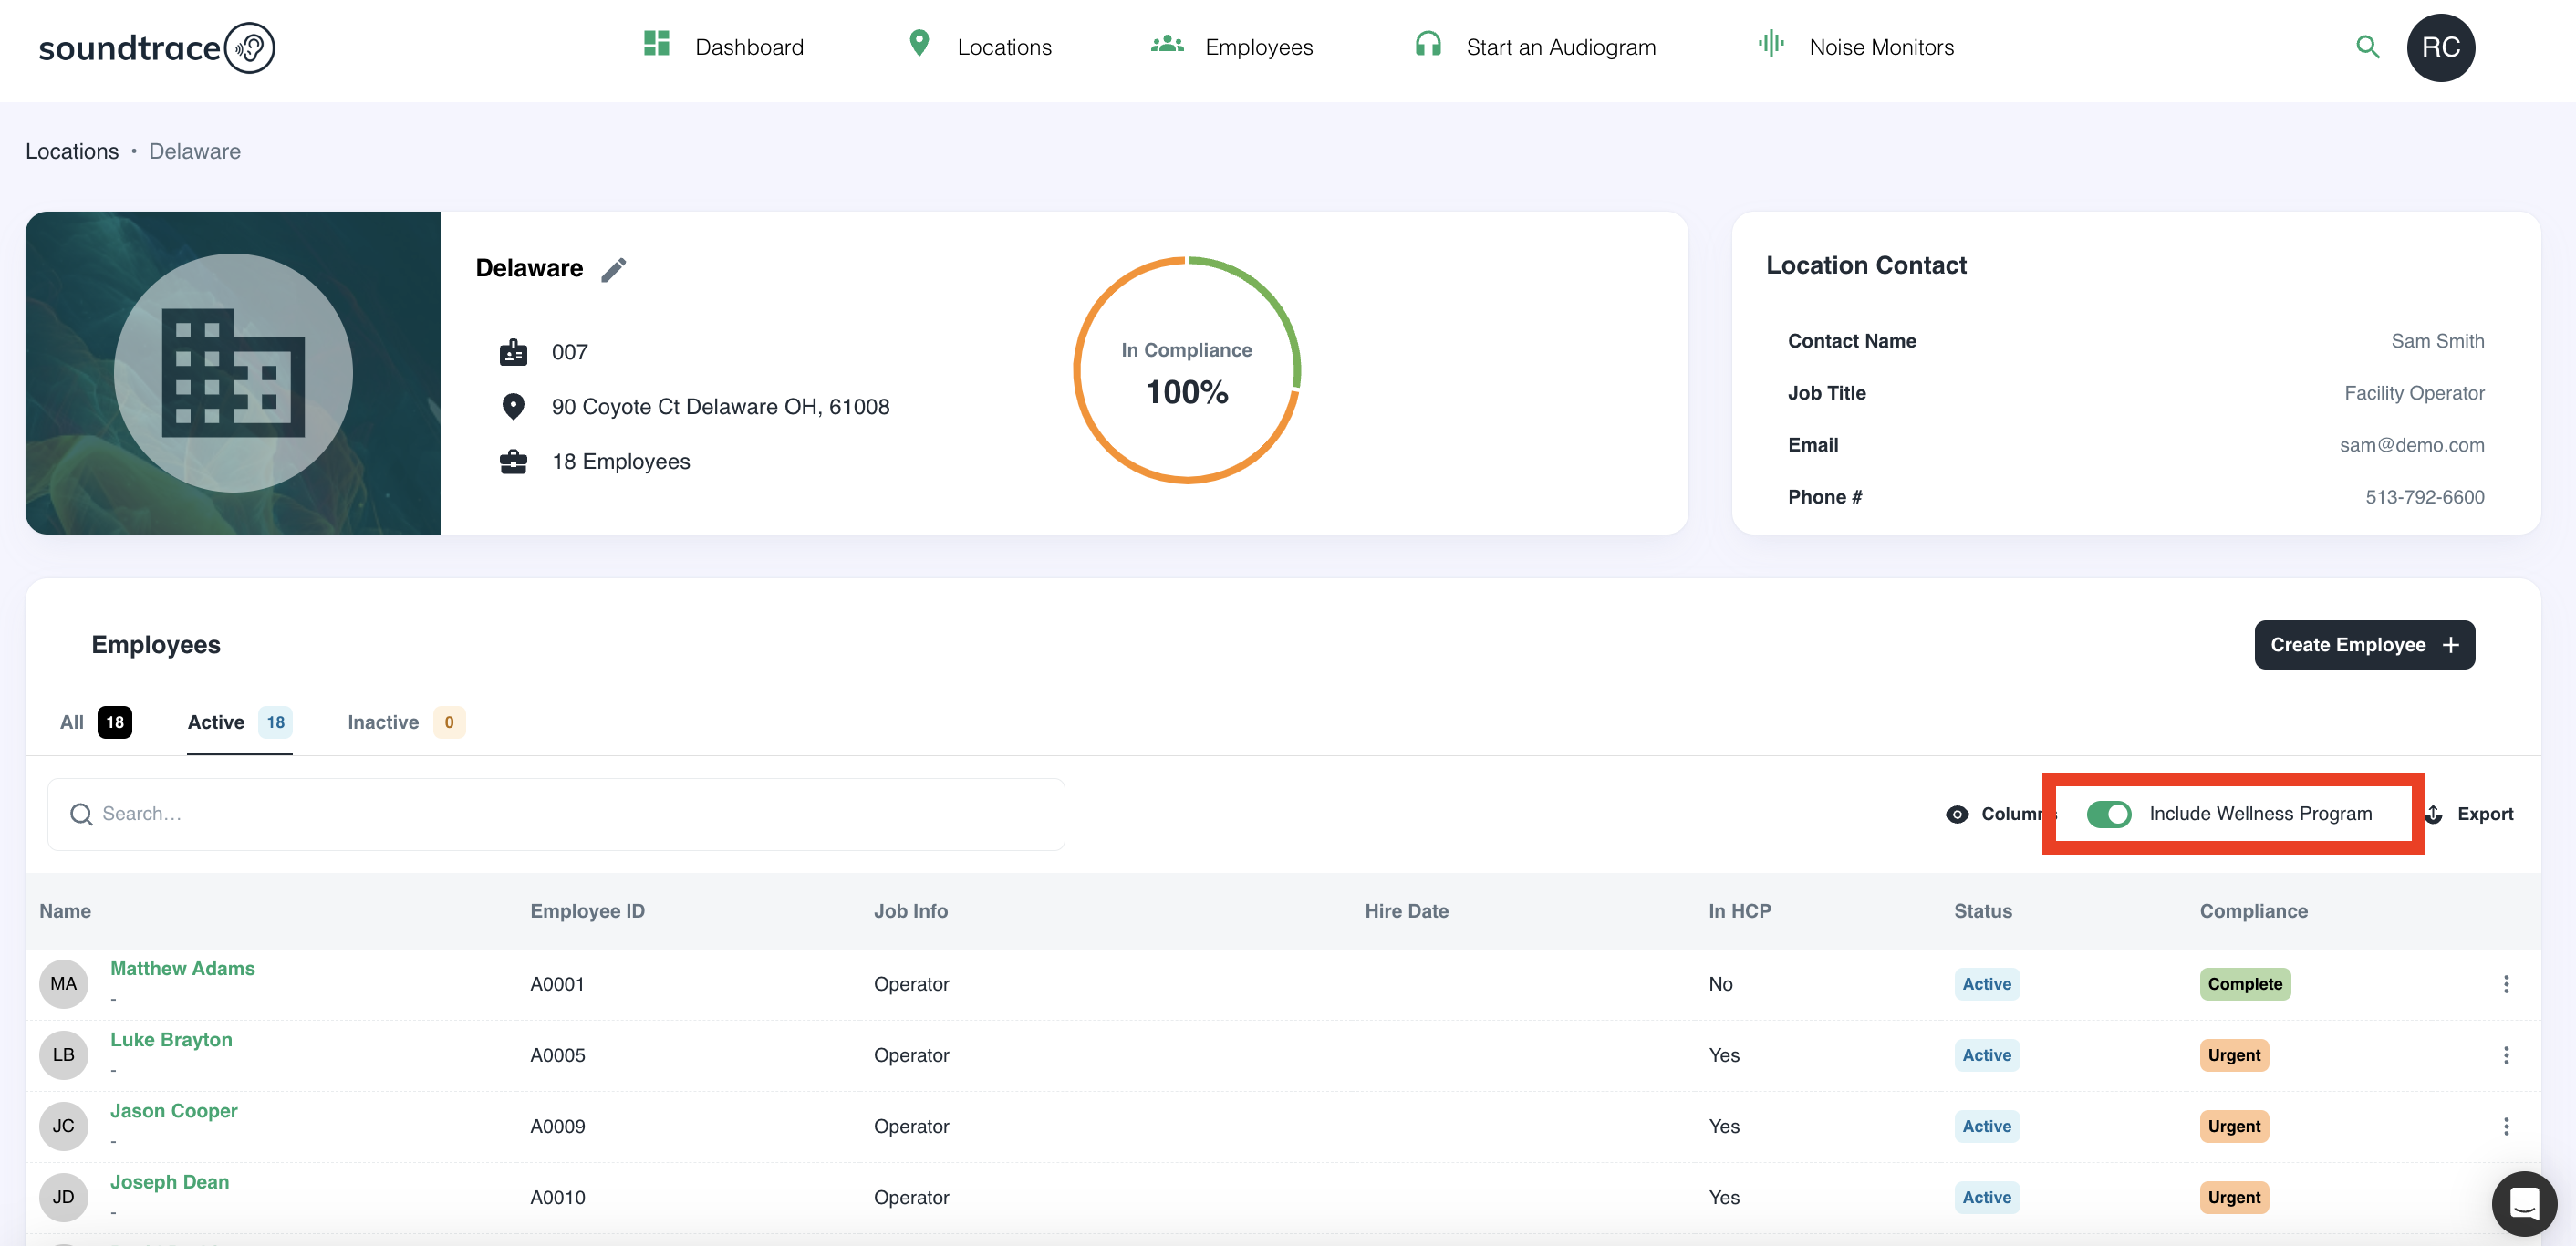Click the Dashboard grid icon

[656, 44]
